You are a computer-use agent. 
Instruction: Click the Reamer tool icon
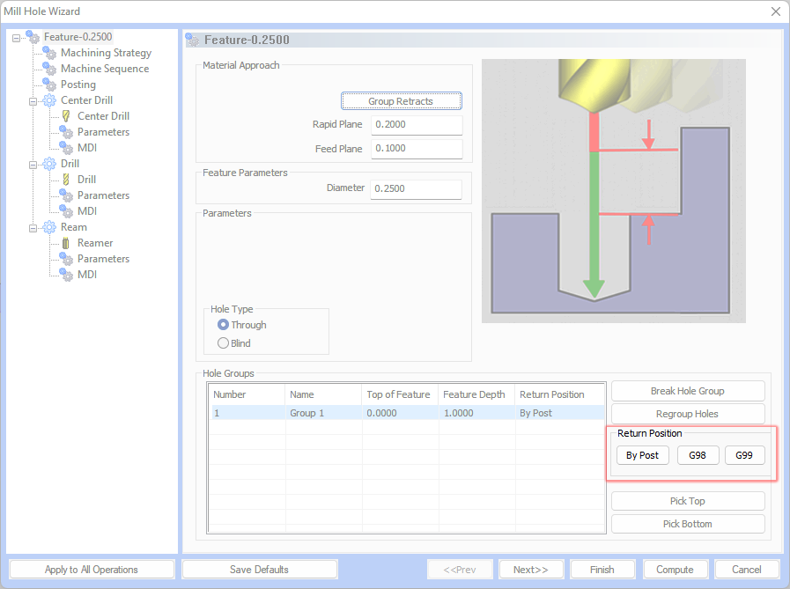(66, 243)
